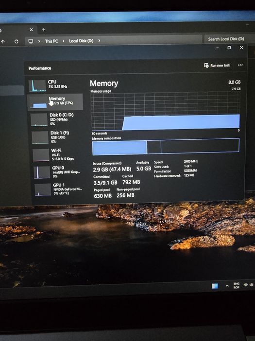Screen dimensions: 255x341
Task: Select CPU in the Performance list
Action: [55, 85]
